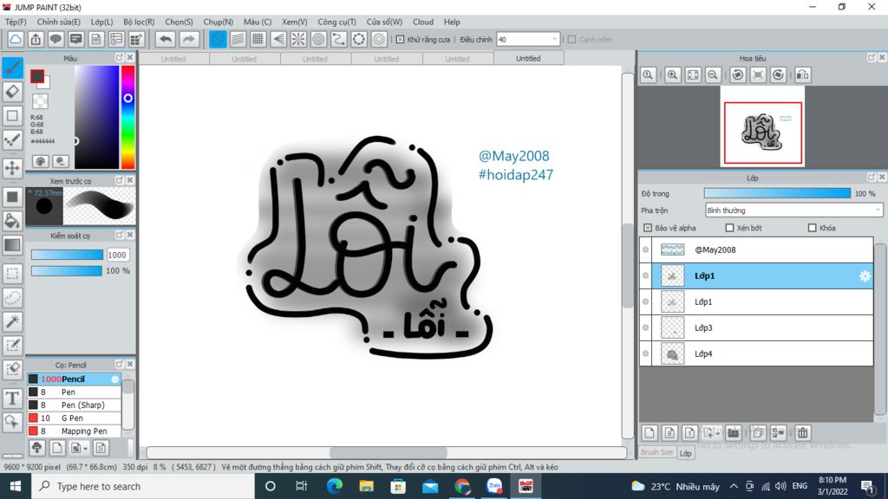Screen dimensions: 888x499
Task: Select the Bucket fill tool
Action: [x=12, y=221]
